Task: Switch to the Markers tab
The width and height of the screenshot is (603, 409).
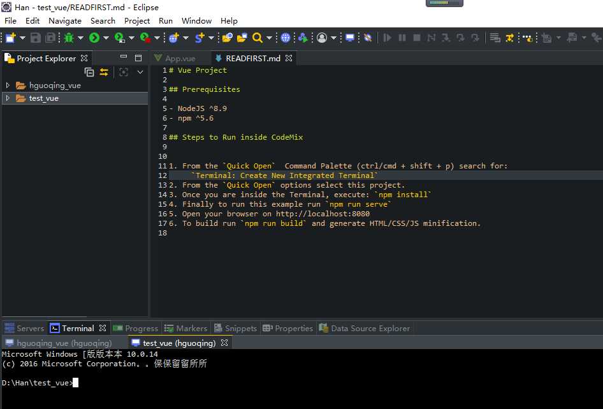Action: pos(191,328)
